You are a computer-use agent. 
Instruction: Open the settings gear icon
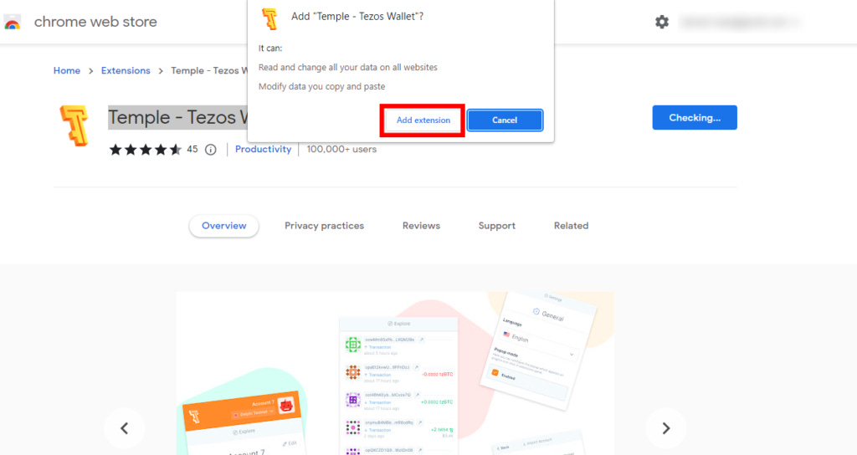[x=661, y=22]
